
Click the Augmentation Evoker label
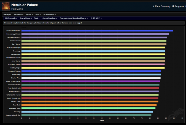coord(13,115)
